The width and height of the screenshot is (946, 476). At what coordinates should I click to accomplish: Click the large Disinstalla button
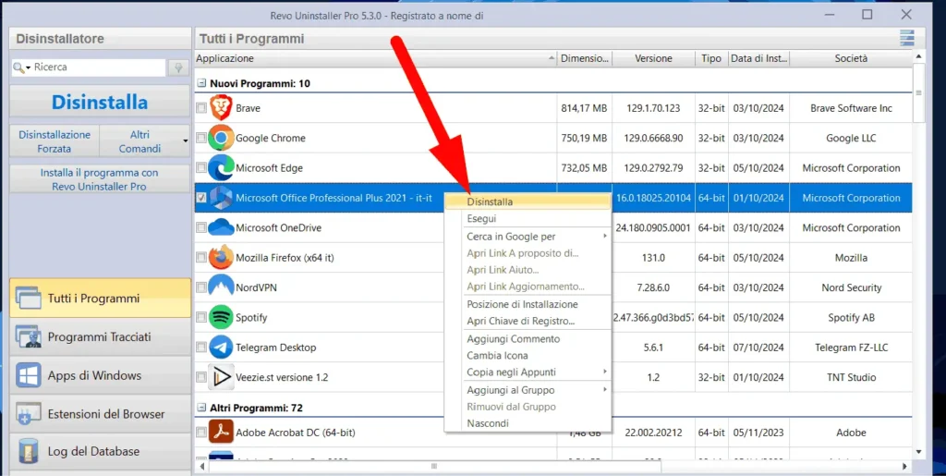[100, 102]
